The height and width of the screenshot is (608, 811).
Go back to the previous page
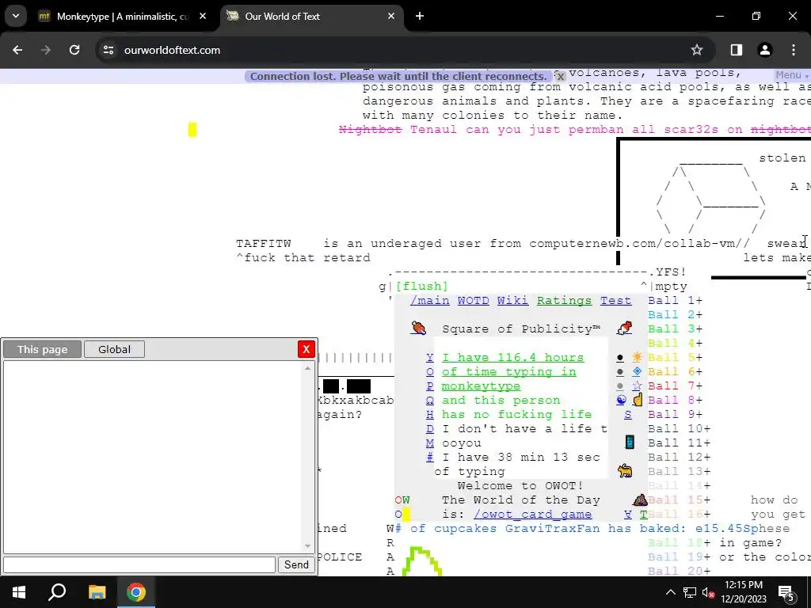(x=17, y=50)
